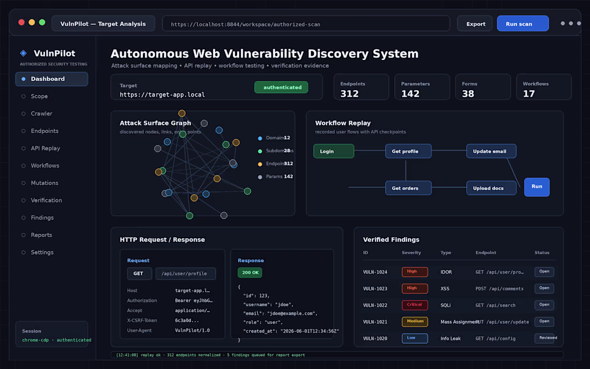The height and width of the screenshot is (369, 590).
Task: Open Findings from sidebar
Action: (42, 217)
